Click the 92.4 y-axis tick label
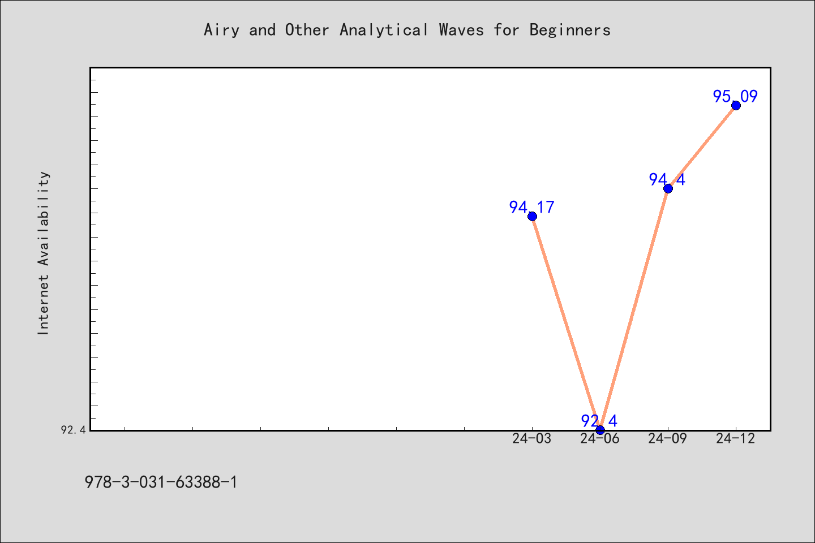Screen dimensions: 815x543 tap(74, 430)
